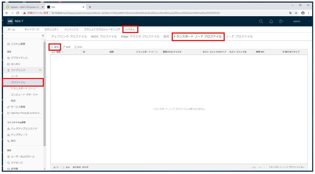Click the 更新 refresh button in footer
The image size is (315, 174).
(x=66, y=167)
